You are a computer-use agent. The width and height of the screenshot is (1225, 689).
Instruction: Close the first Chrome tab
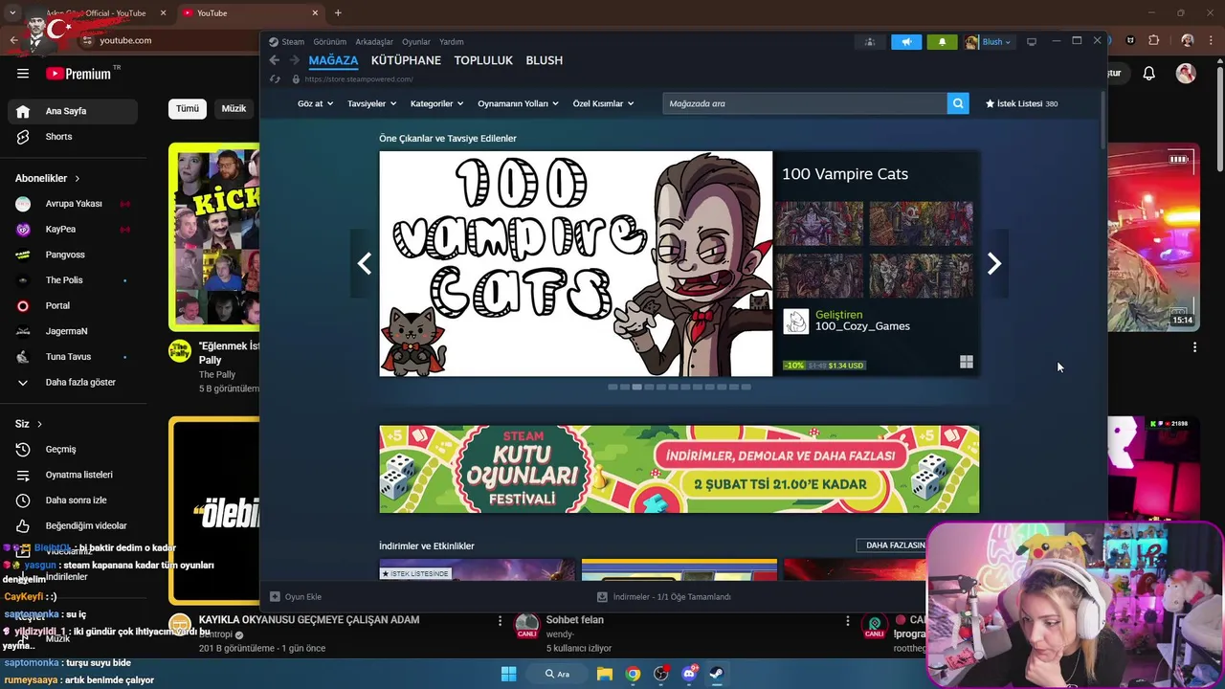point(164,12)
